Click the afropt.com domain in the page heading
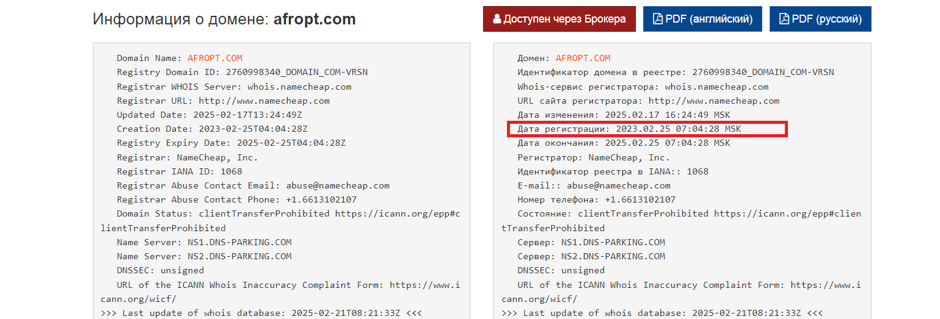 click(314, 19)
